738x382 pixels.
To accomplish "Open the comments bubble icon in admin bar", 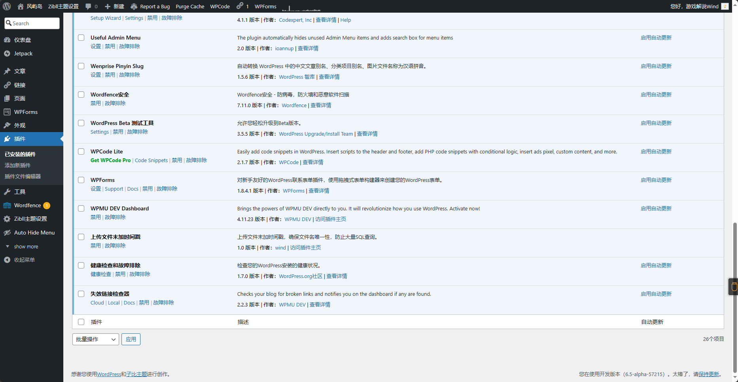I will [x=88, y=6].
